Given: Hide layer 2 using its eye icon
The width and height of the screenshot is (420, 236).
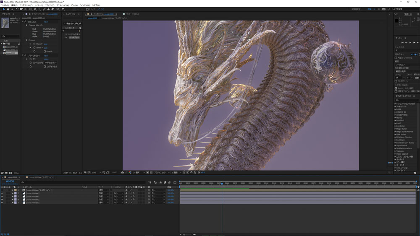Looking at the screenshot, I should (x=2, y=193).
